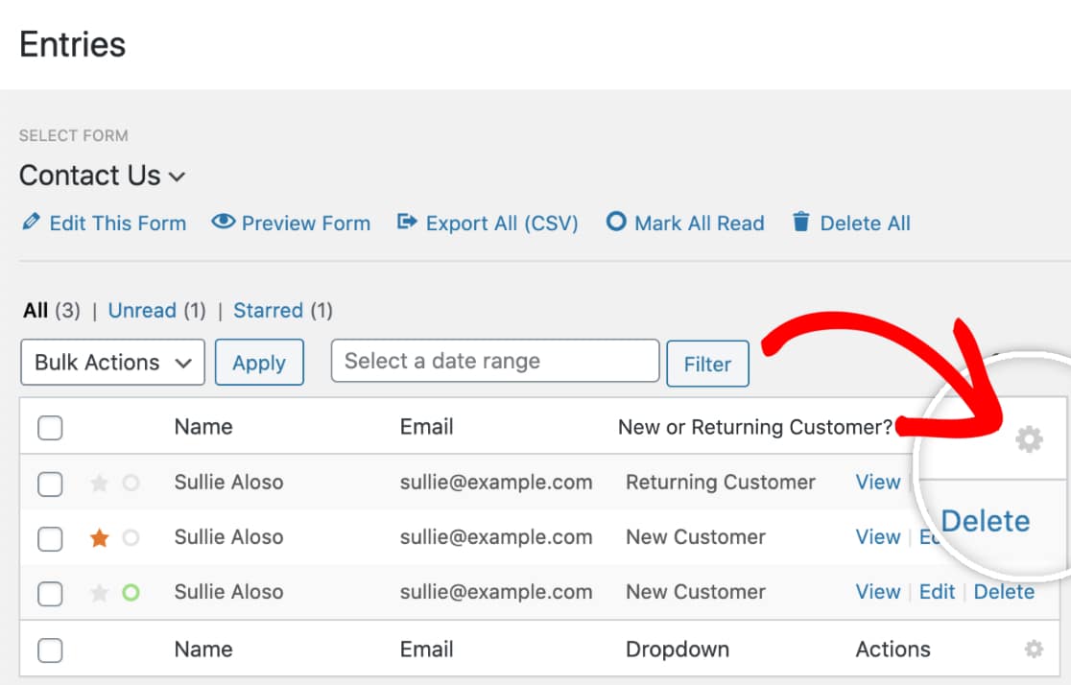Viewport: 1071px width, 685px height.
Task: Focus the Select a date range field
Action: [x=495, y=361]
